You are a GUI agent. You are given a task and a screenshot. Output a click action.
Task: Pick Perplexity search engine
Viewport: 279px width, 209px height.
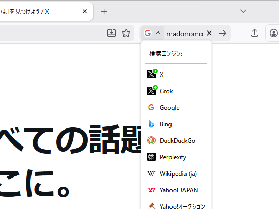click(176, 157)
